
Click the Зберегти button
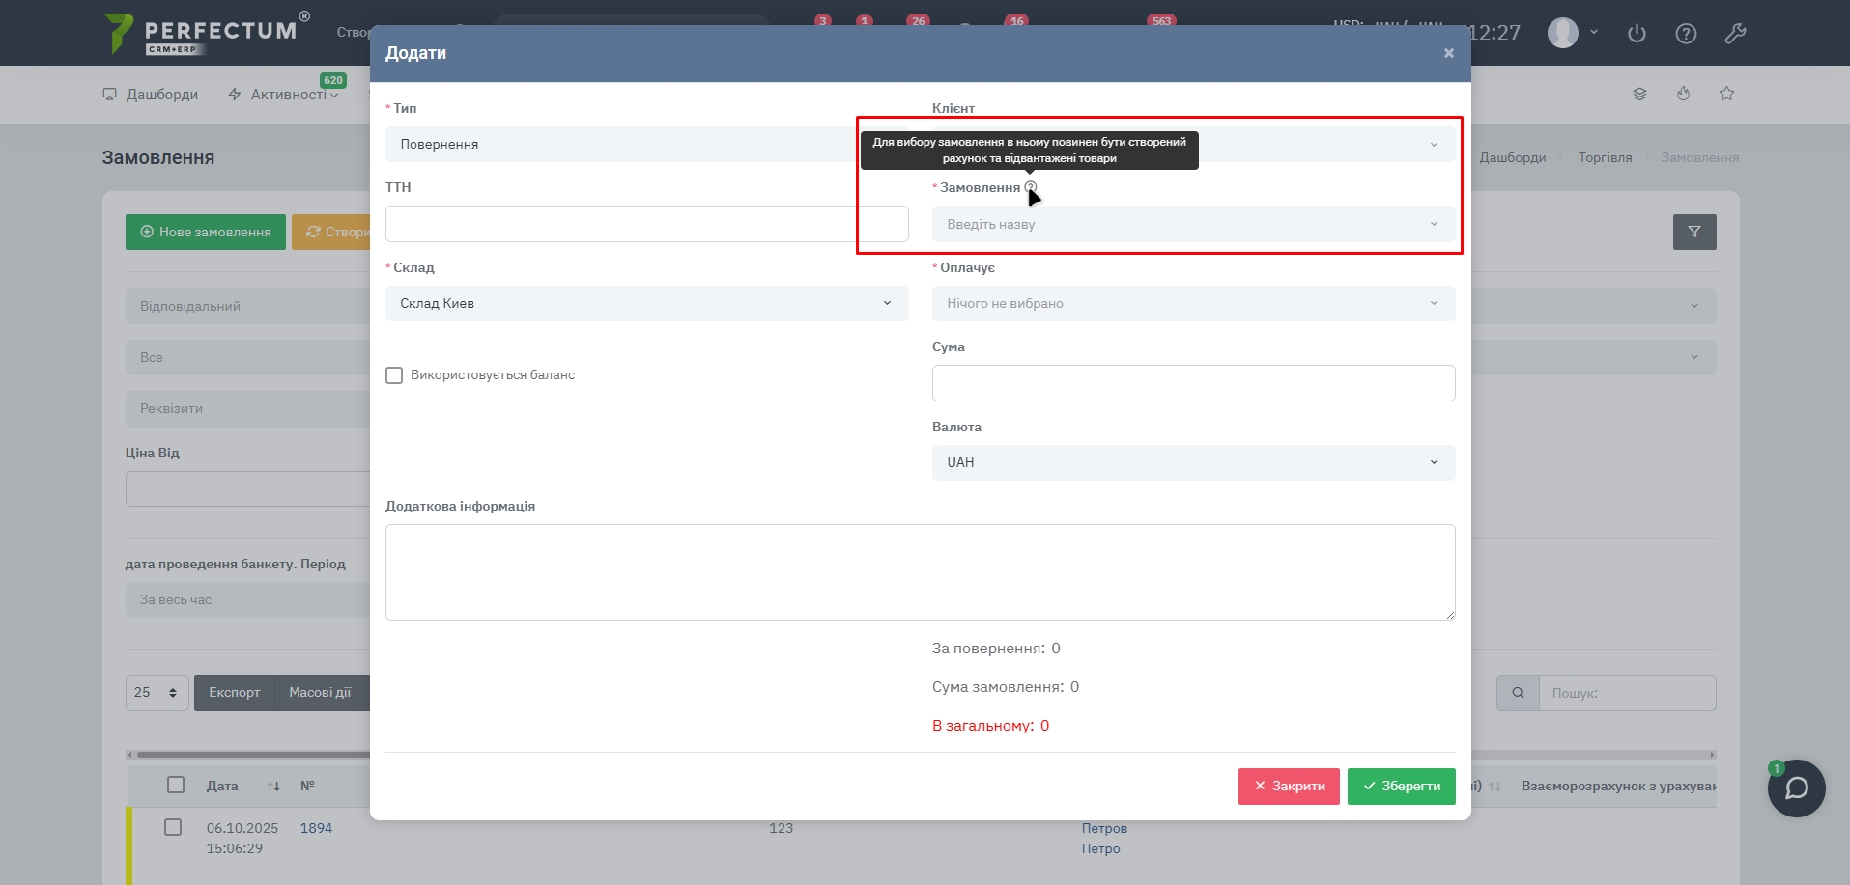pos(1401,786)
